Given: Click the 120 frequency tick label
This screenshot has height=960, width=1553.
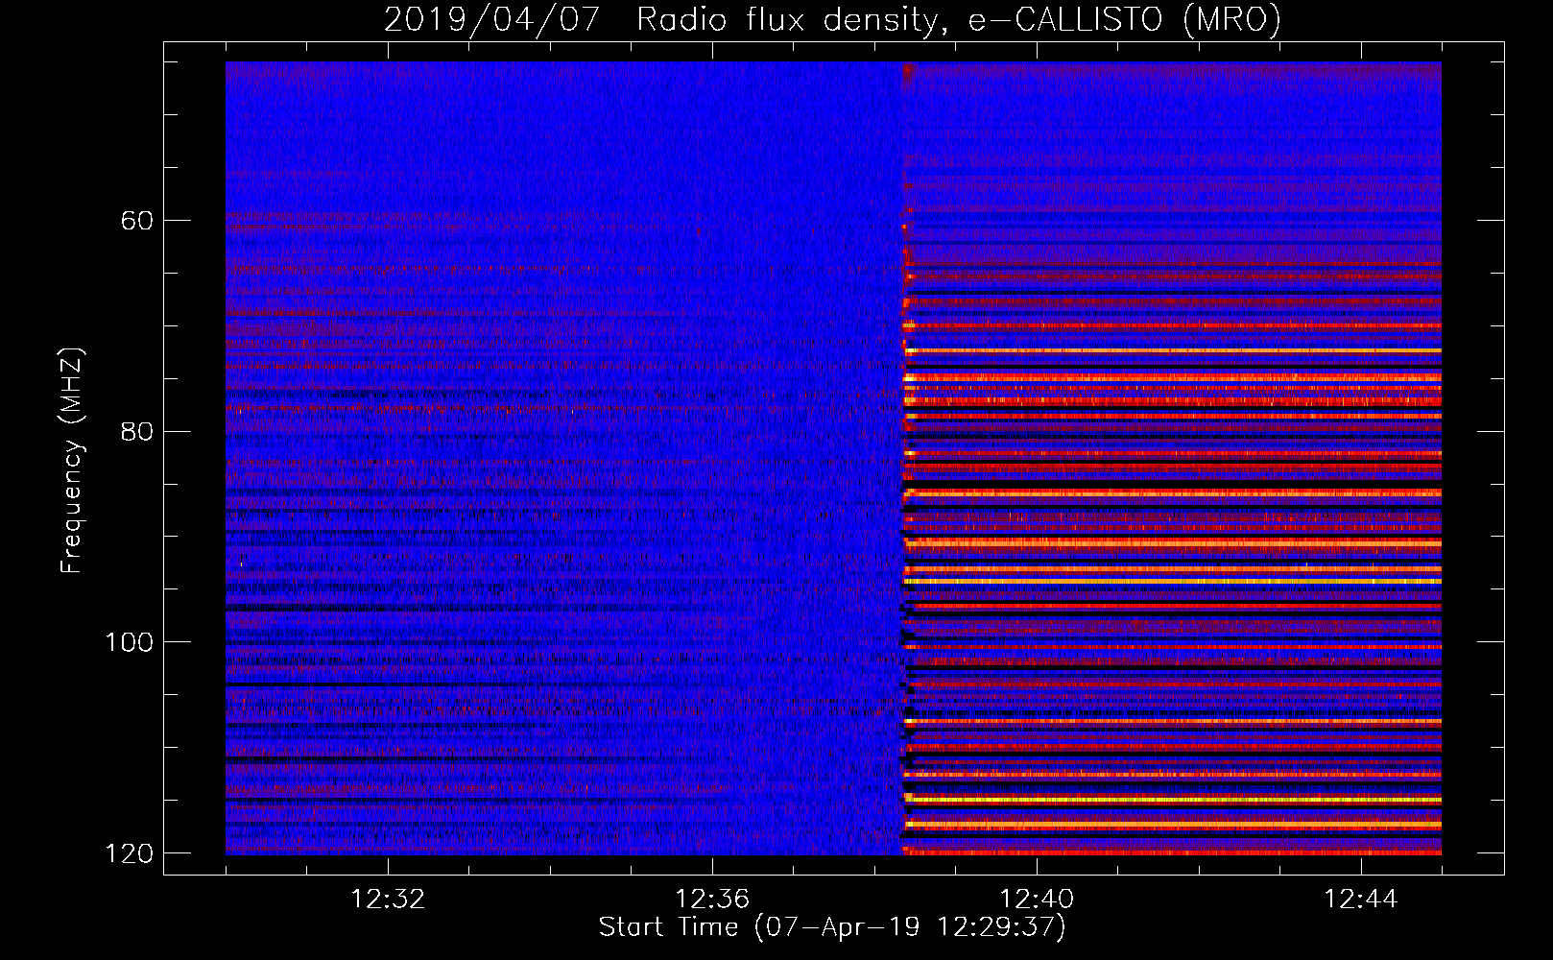Looking at the screenshot, I should pos(130,853).
